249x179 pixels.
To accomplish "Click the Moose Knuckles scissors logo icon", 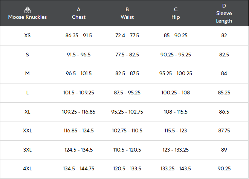I will 27,10.
